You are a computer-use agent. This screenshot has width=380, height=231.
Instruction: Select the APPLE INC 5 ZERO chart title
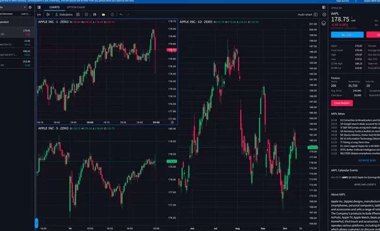(53, 128)
